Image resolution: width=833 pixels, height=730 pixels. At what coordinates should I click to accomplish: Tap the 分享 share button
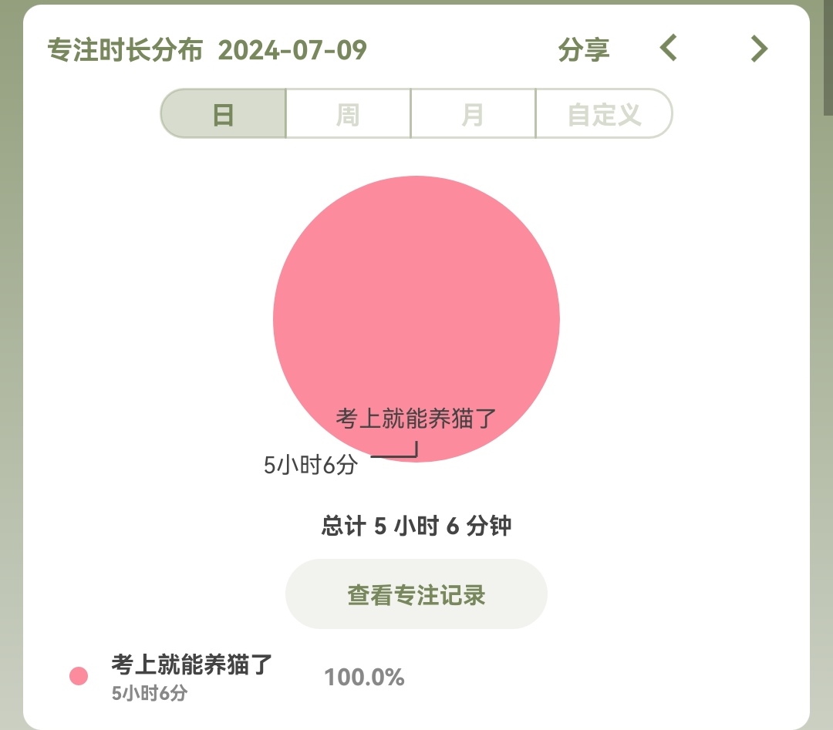584,50
